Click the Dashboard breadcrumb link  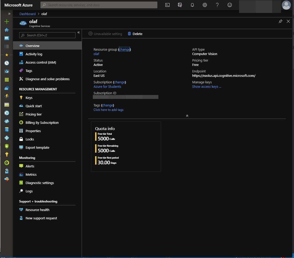point(27,14)
